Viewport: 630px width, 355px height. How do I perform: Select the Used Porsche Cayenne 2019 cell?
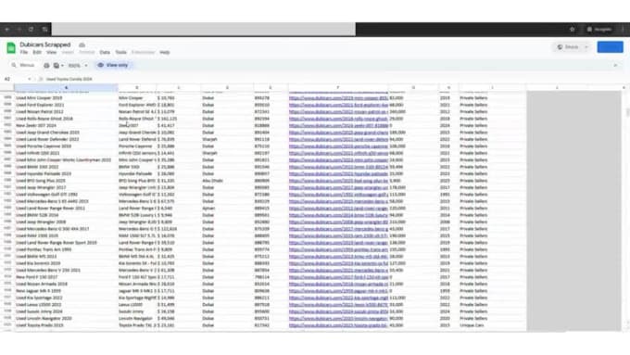[66, 146]
